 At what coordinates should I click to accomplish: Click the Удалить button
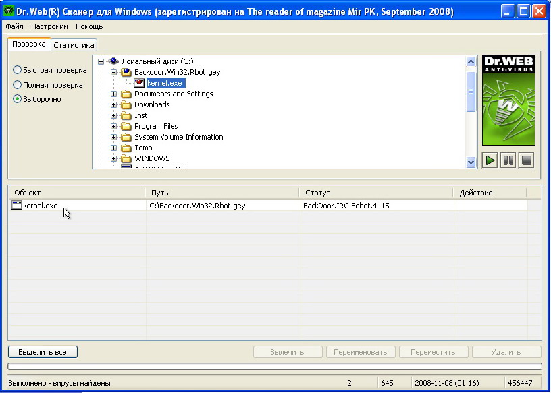(506, 352)
